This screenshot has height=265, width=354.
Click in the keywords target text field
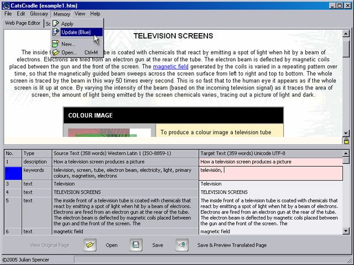(270, 173)
